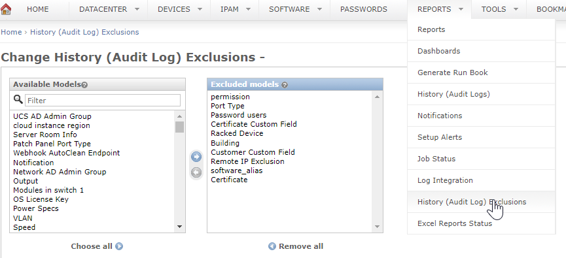Open the IPAM dropdown arrow
This screenshot has height=258, width=566.
tap(248, 10)
